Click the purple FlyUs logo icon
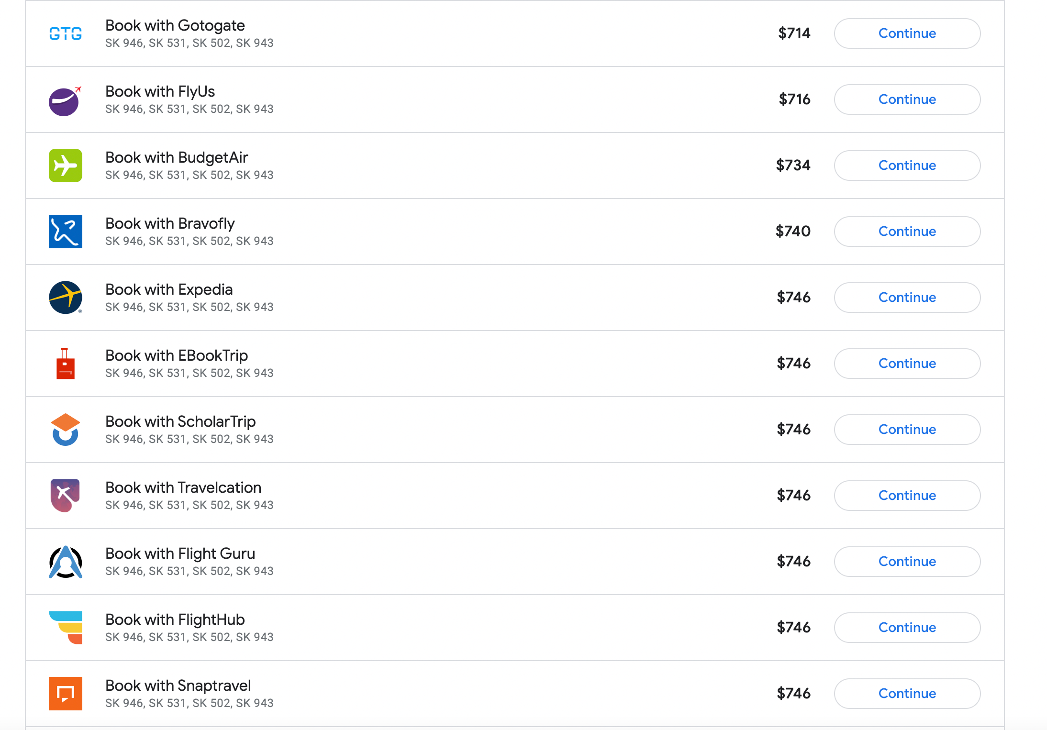The width and height of the screenshot is (1047, 730). tap(65, 101)
